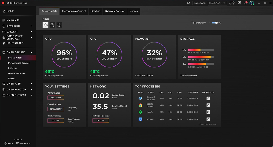The height and width of the screenshot is (147, 273).
Task: Toggle temperature unit between °F and °C
Action: 215,23
